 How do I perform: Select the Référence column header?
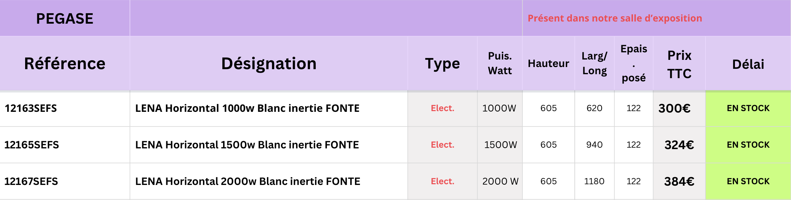65,63
